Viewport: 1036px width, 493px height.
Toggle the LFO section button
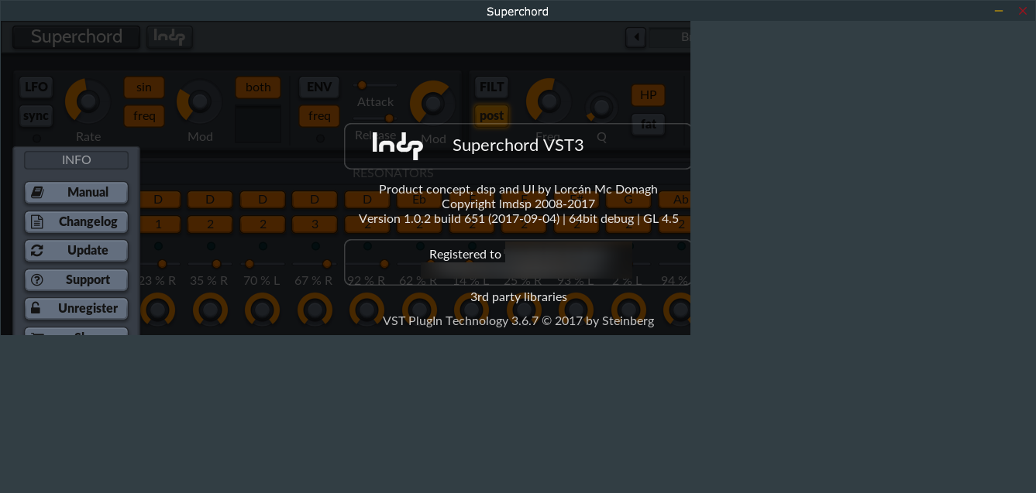tap(36, 87)
